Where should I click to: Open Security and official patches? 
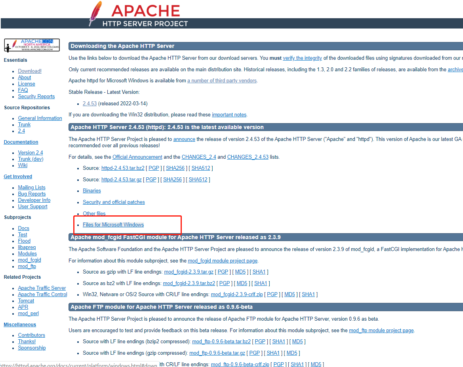[x=114, y=202]
